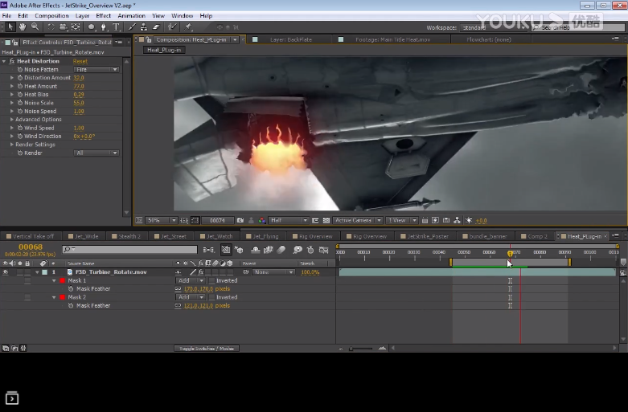
Task: Take a snapshot with camera icon
Action: point(240,220)
